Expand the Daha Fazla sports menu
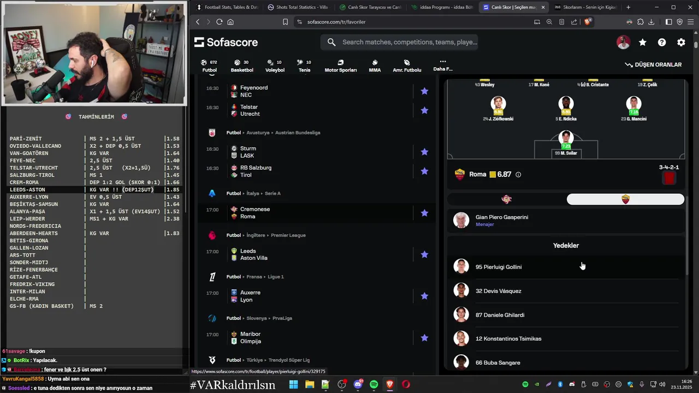 click(x=443, y=65)
